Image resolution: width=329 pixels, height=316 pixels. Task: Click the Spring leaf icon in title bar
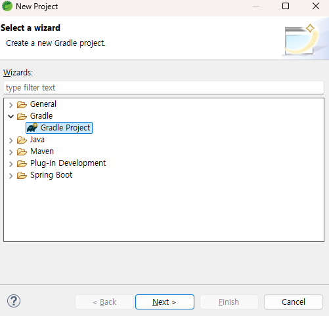[x=7, y=6]
